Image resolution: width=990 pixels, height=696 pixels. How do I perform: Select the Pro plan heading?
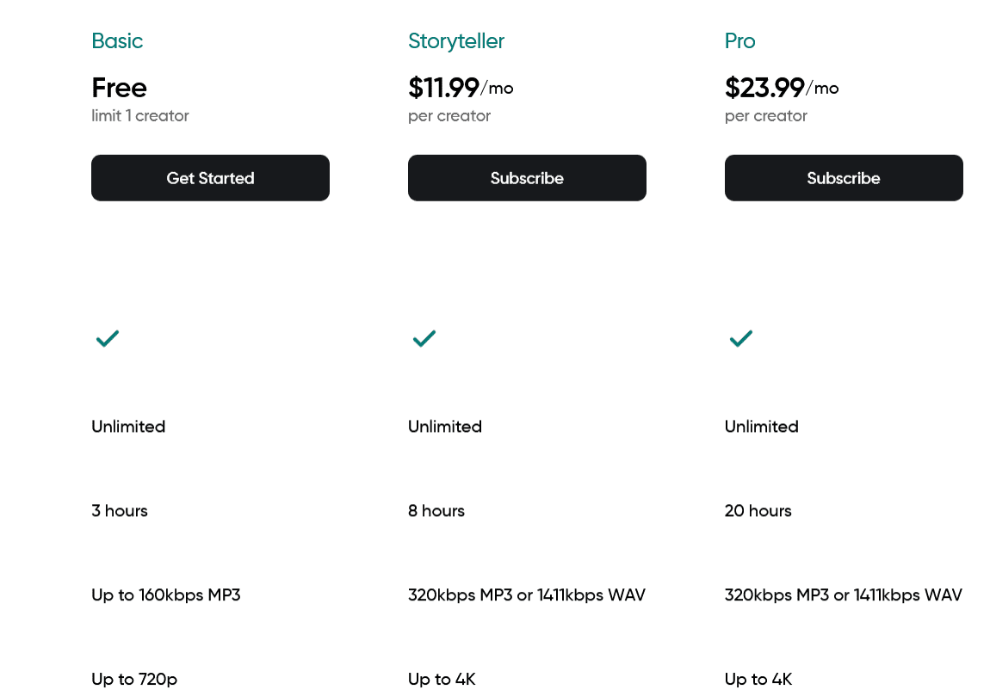coord(740,41)
